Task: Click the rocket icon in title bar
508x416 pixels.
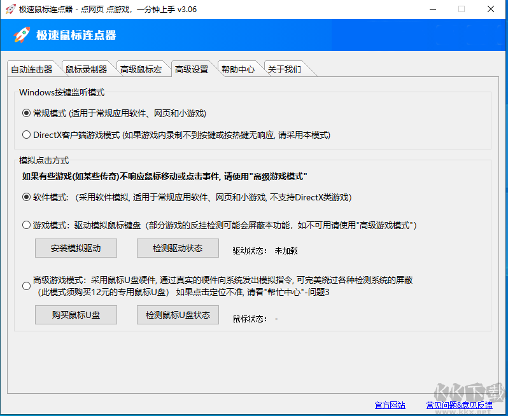Action: pyautogui.click(x=10, y=10)
